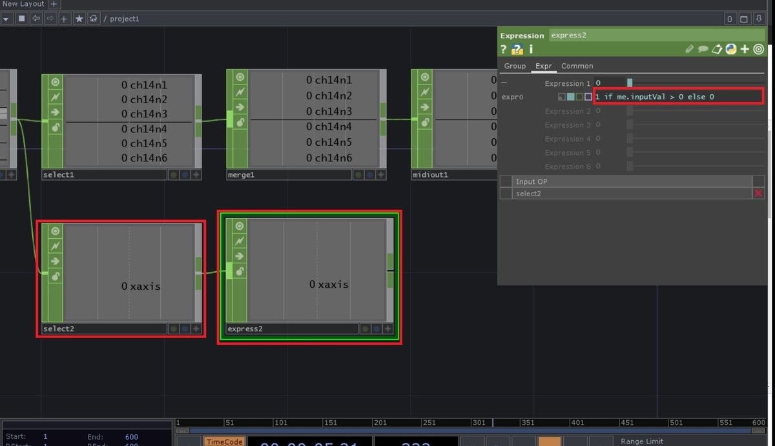The height and width of the screenshot is (446, 775).
Task: Toggle green export flag under merge1
Action: coord(358,175)
